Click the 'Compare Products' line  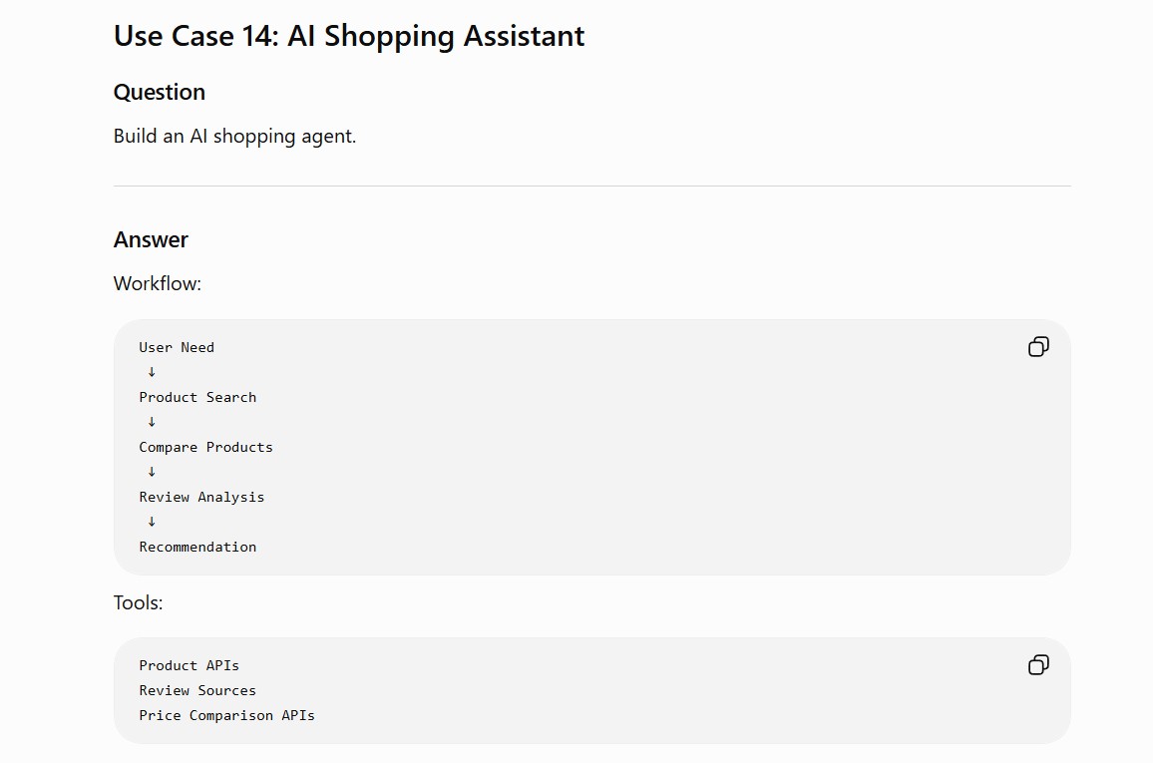point(205,447)
